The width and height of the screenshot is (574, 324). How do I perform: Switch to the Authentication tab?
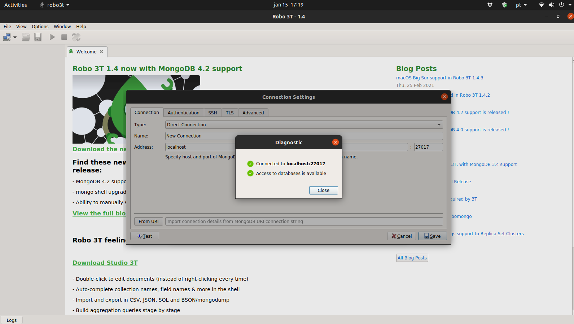[184, 113]
